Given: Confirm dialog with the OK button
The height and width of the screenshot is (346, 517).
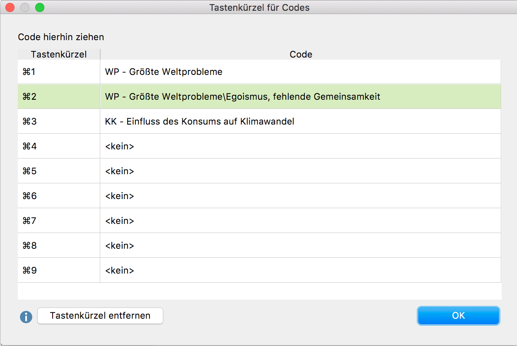Looking at the screenshot, I should point(459,316).
